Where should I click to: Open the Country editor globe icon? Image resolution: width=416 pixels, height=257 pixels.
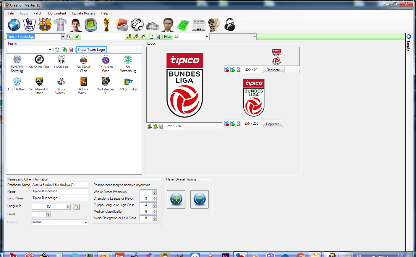click(14, 25)
